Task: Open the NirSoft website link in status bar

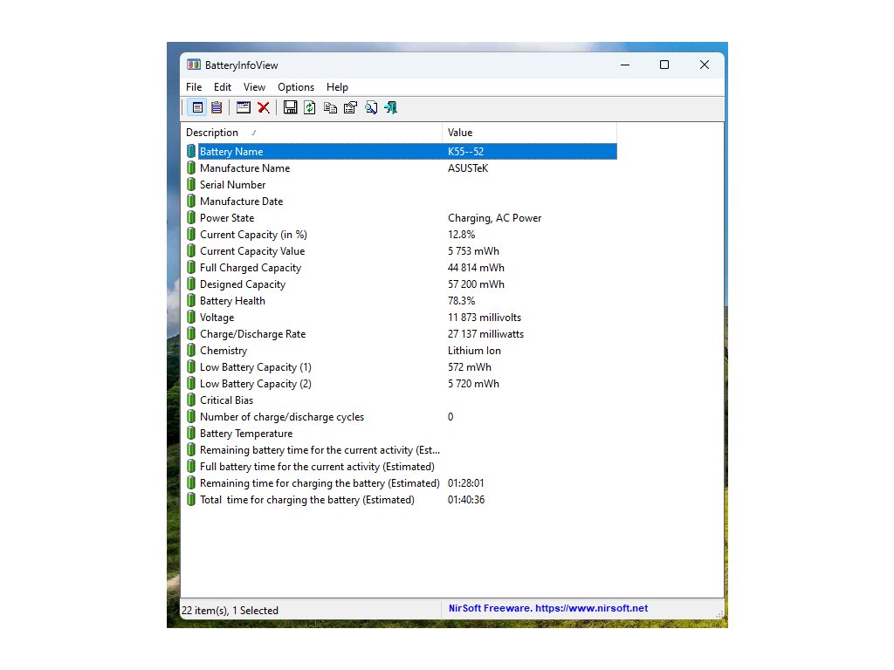Action: click(548, 608)
